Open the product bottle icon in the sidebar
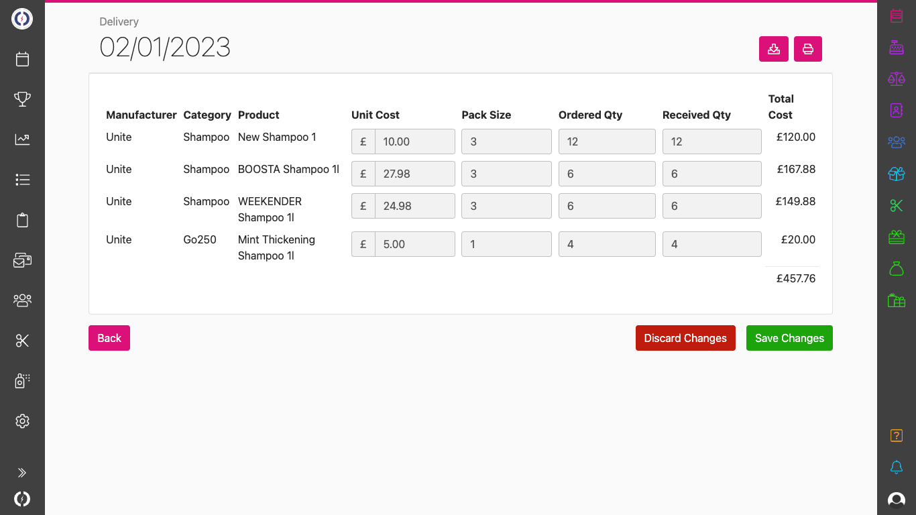The width and height of the screenshot is (916, 515). pos(22,380)
